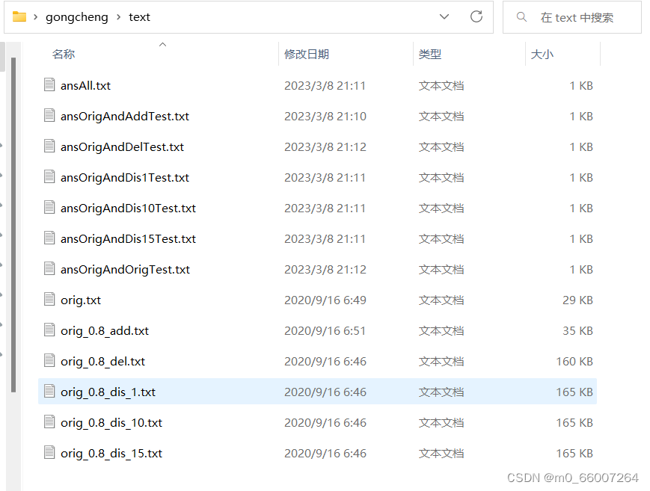
Task: Click orig_0.8_del.txt file icon
Action: click(x=49, y=360)
